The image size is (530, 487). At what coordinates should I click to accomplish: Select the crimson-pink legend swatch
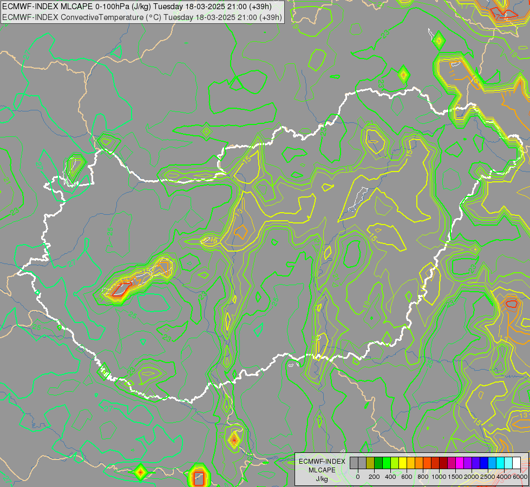point(452,463)
